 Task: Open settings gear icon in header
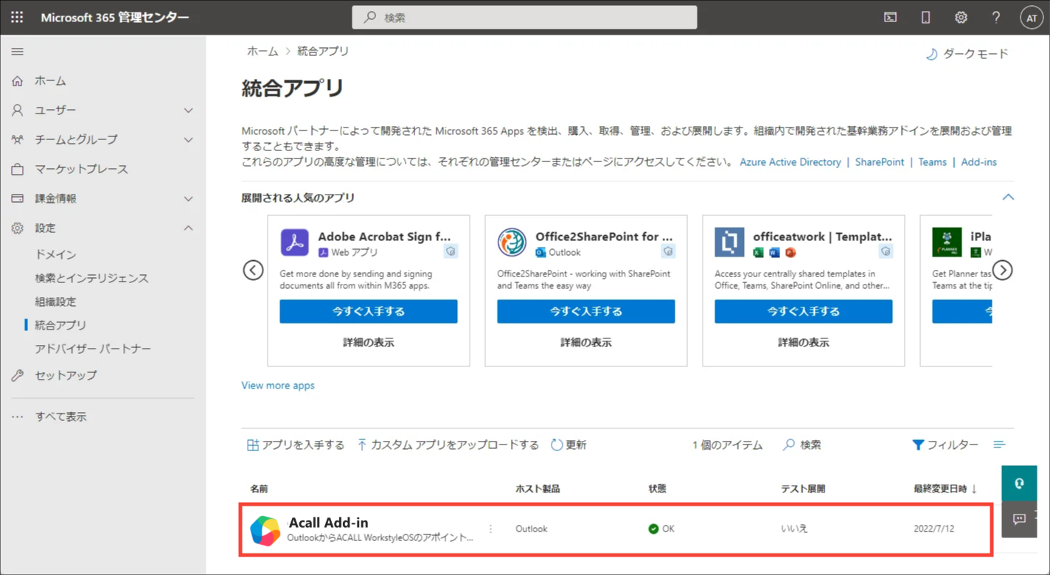click(961, 18)
